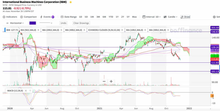Switch to the 5Y time range
Image resolution: width=220 pixels, height=111 pixels.
pos(128,17)
